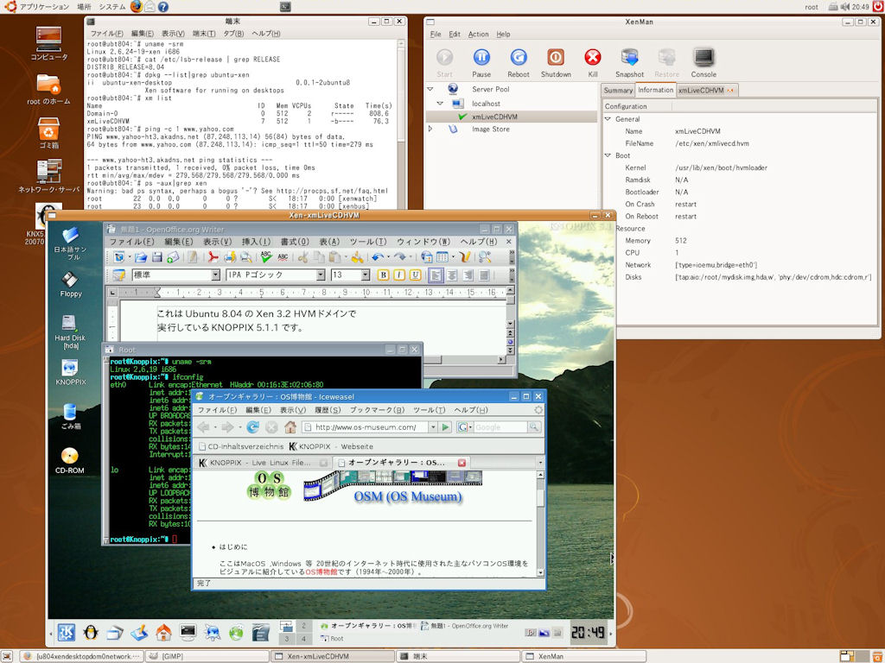This screenshot has width=885, height=663.
Task: Toggle Bold in Writer formatting toolbar
Action: tap(383, 275)
